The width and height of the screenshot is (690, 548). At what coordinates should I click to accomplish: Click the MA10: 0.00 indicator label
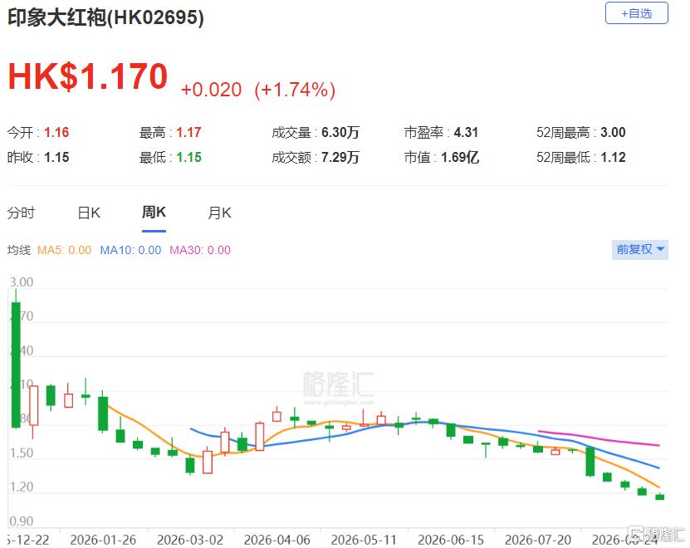tap(130, 250)
